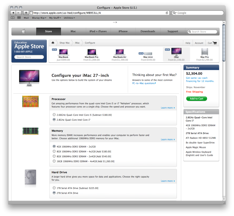The height and width of the screenshot is (216, 234).
Task: Select the MacBook product icon
Action: [63, 52]
